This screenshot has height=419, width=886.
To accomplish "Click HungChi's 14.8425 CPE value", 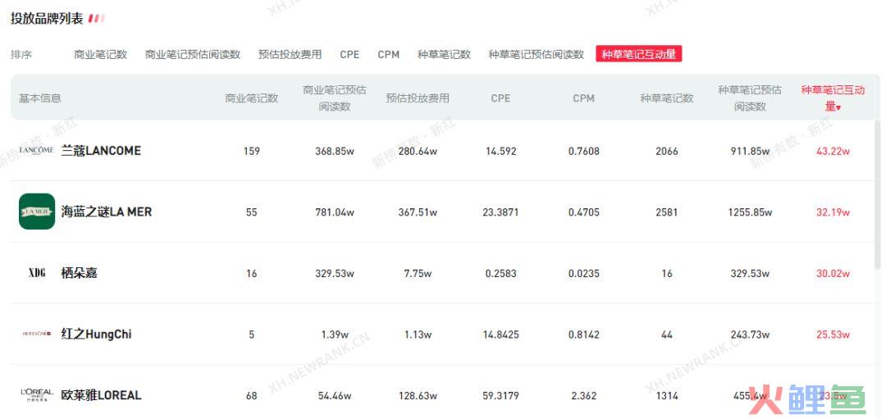I will (500, 335).
